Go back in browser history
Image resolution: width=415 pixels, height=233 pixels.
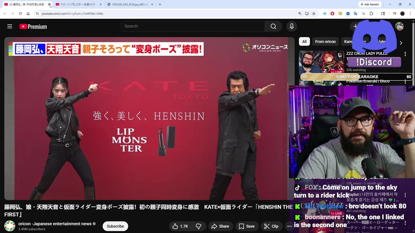pyautogui.click(x=5, y=14)
